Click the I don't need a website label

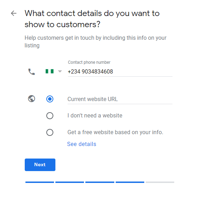pyautogui.click(x=95, y=116)
